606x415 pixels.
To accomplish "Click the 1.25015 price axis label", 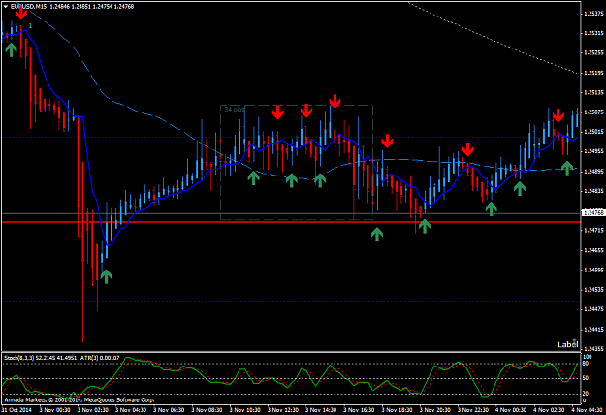I will coord(593,132).
